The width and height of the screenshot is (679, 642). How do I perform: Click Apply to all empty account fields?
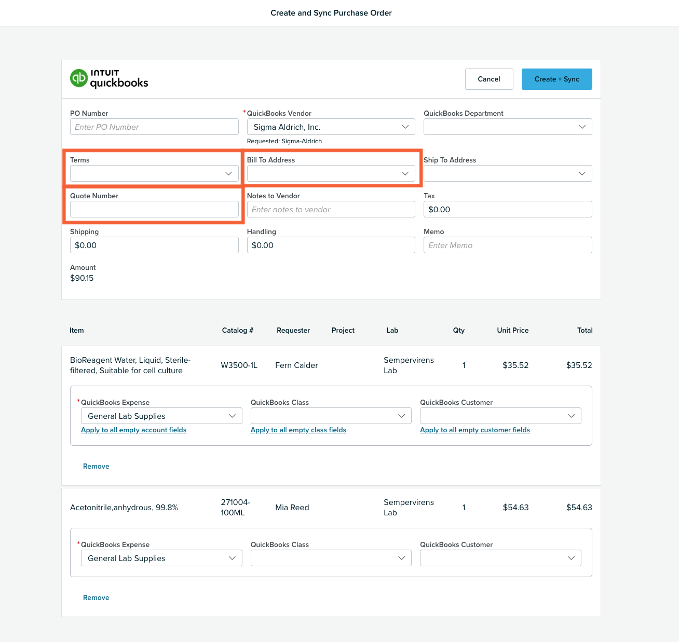click(x=133, y=430)
